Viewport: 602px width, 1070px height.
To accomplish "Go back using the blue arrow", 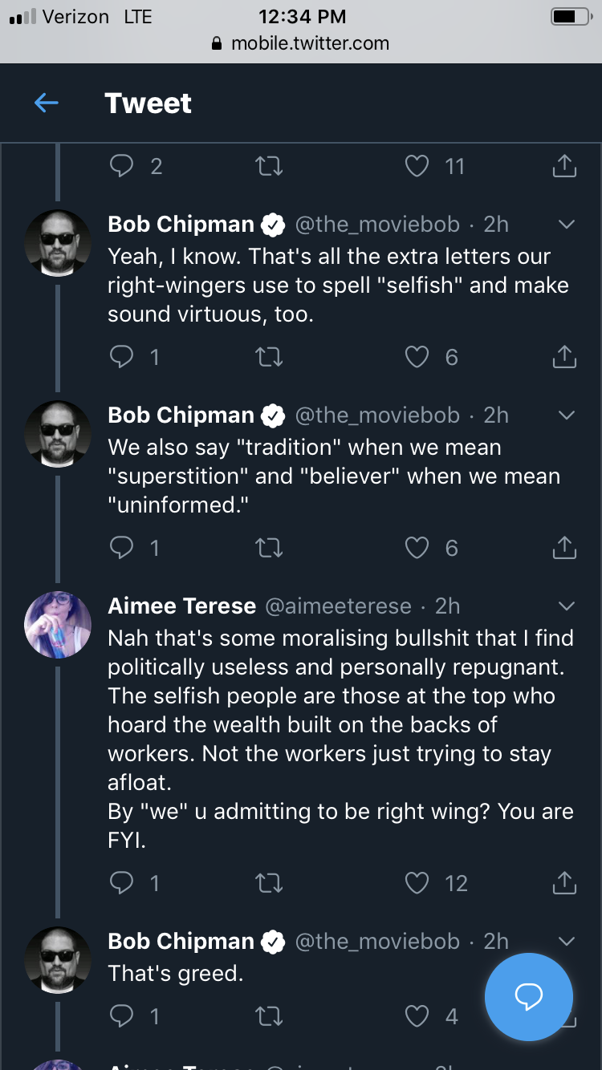I will tap(47, 103).
